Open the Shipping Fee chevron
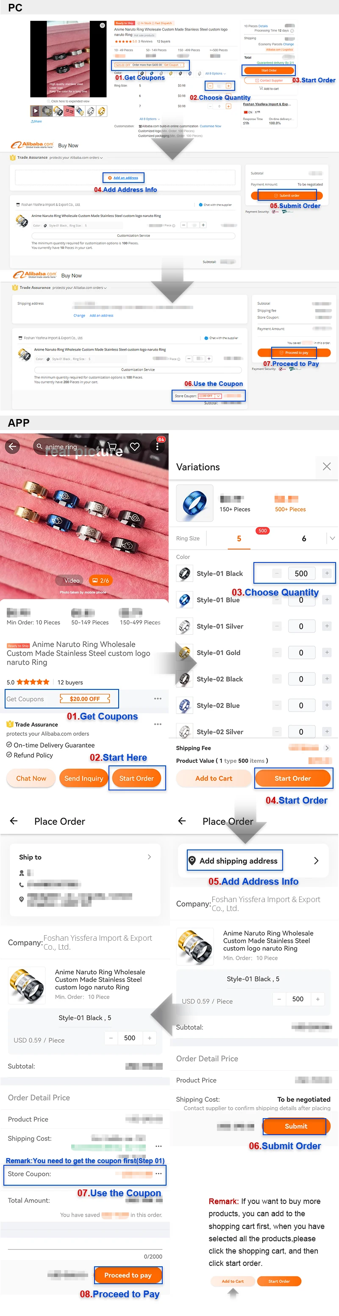339x1316 pixels. click(327, 748)
